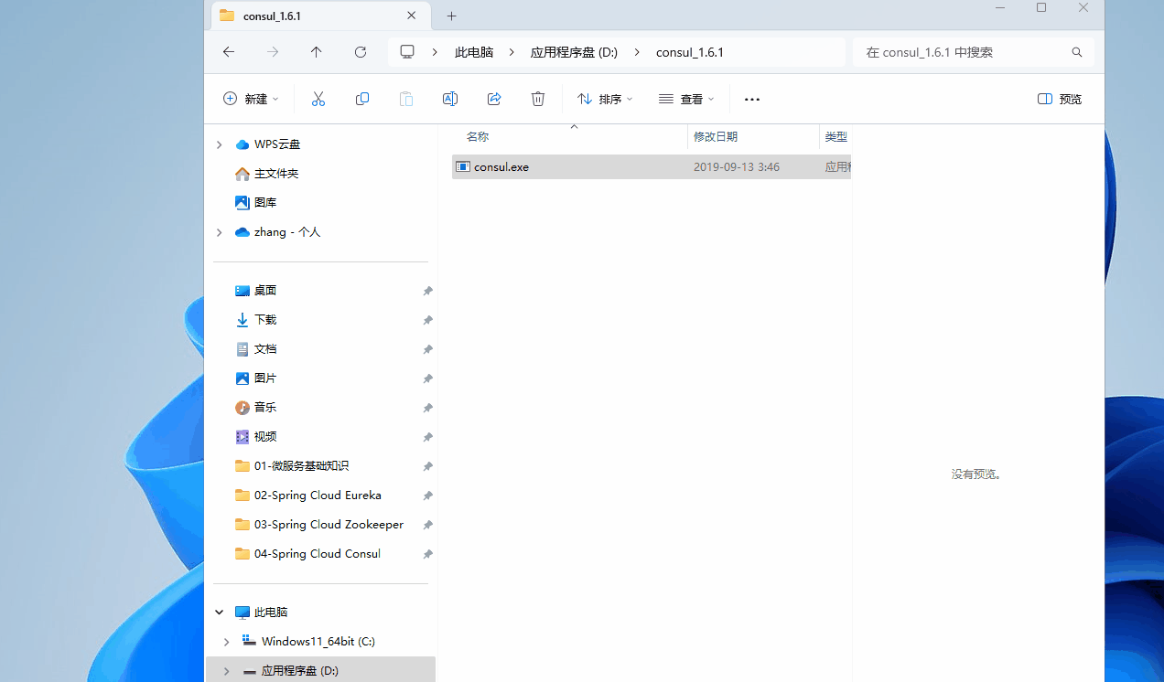
Task: Sort by the 类型 column header
Action: point(835,137)
